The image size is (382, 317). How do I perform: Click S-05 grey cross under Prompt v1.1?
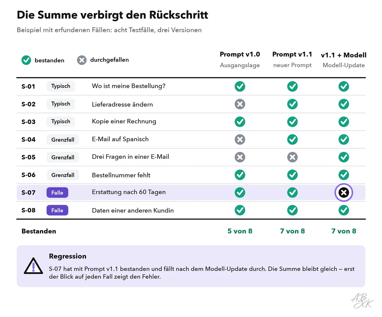tap(293, 157)
